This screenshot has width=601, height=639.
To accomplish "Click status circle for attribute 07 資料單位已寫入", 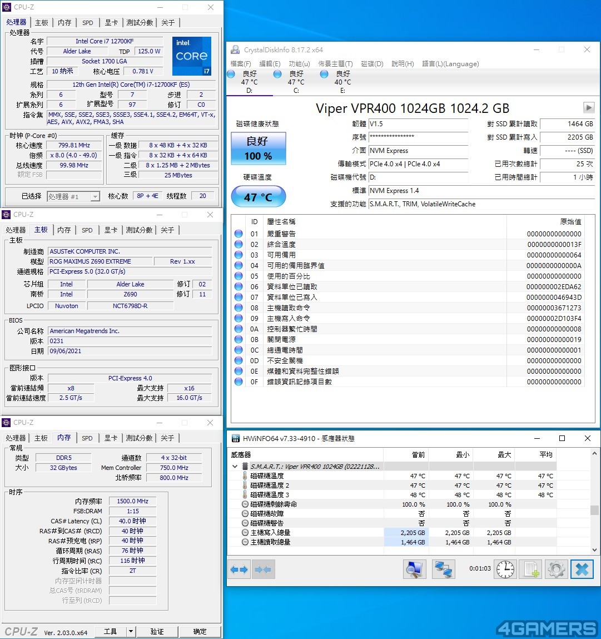I will pos(239,297).
